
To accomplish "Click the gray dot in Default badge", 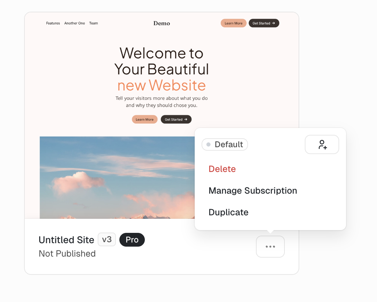I will 208,144.
